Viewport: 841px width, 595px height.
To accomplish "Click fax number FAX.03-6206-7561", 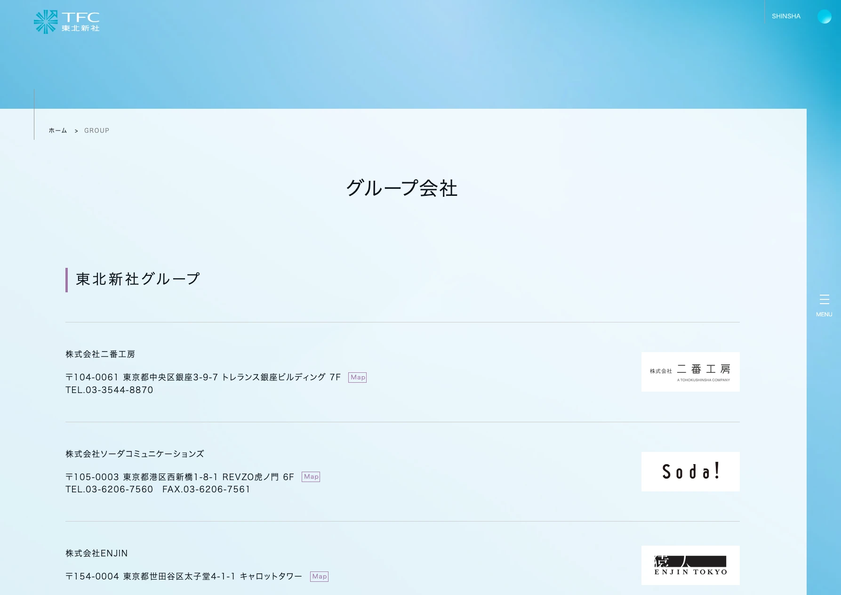I will coord(206,490).
